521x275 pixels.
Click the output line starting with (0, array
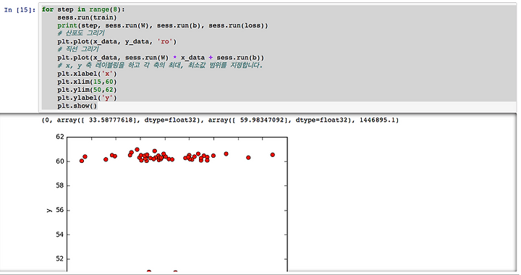click(220, 120)
